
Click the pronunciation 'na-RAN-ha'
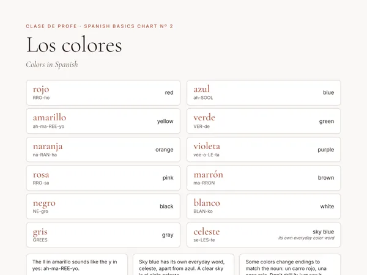tap(45, 155)
